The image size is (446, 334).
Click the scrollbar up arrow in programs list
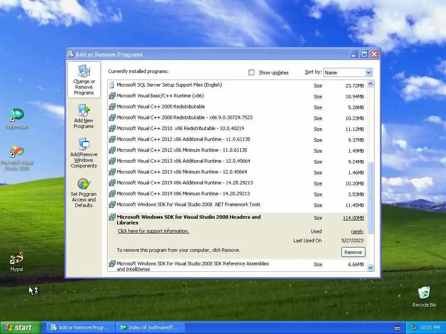(370, 84)
